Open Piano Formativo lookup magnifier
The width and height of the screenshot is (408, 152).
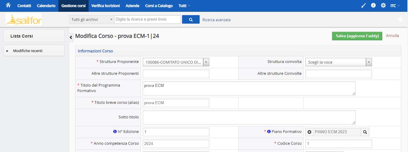(365, 132)
